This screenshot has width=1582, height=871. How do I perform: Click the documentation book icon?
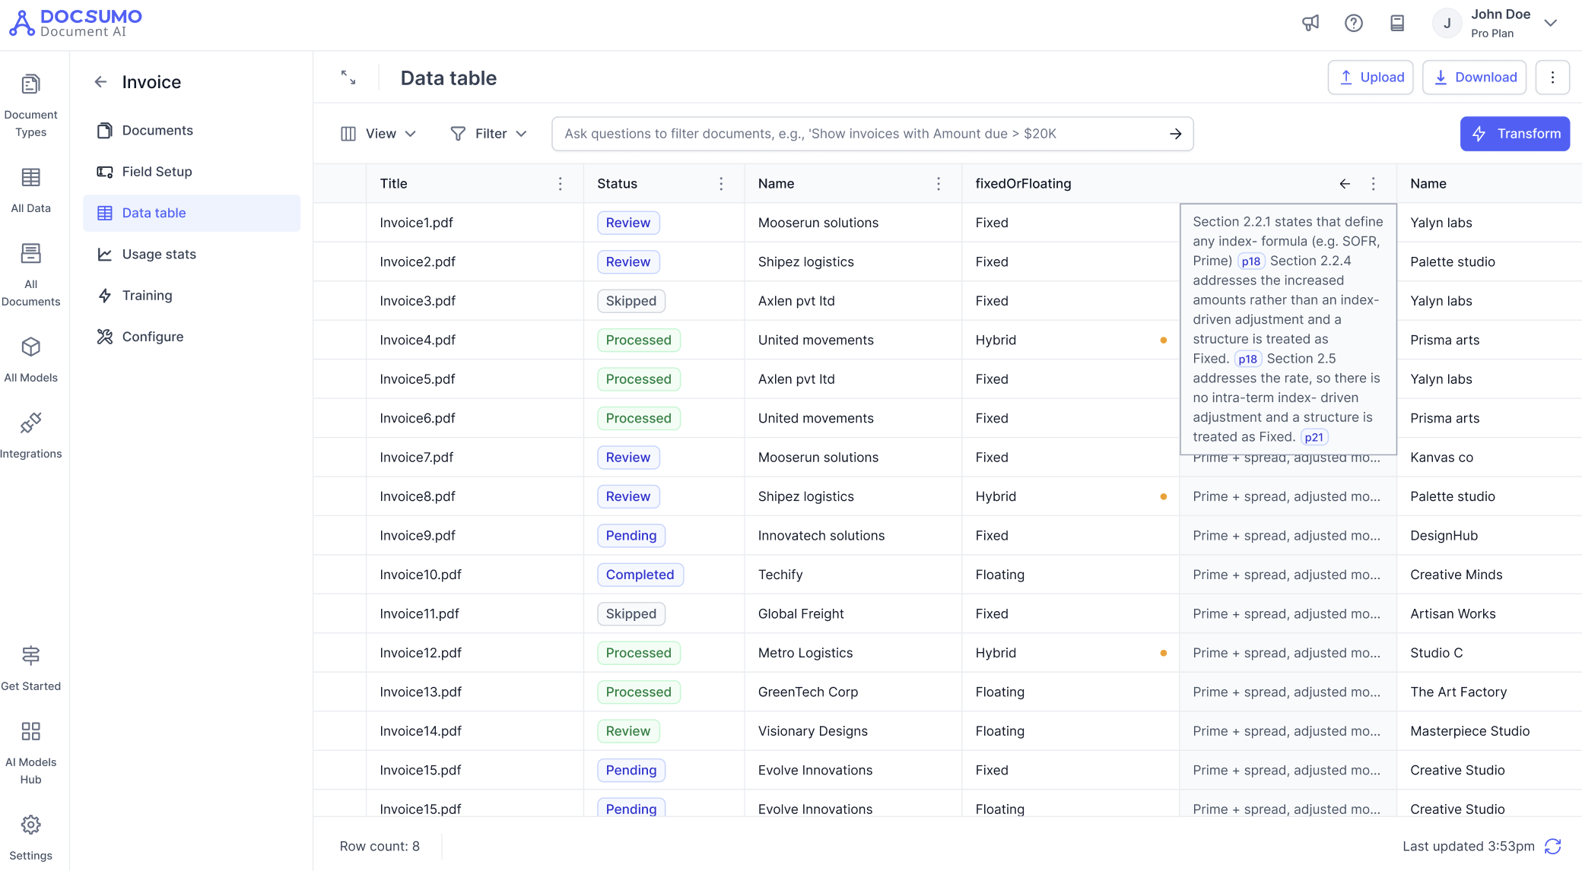click(1396, 23)
